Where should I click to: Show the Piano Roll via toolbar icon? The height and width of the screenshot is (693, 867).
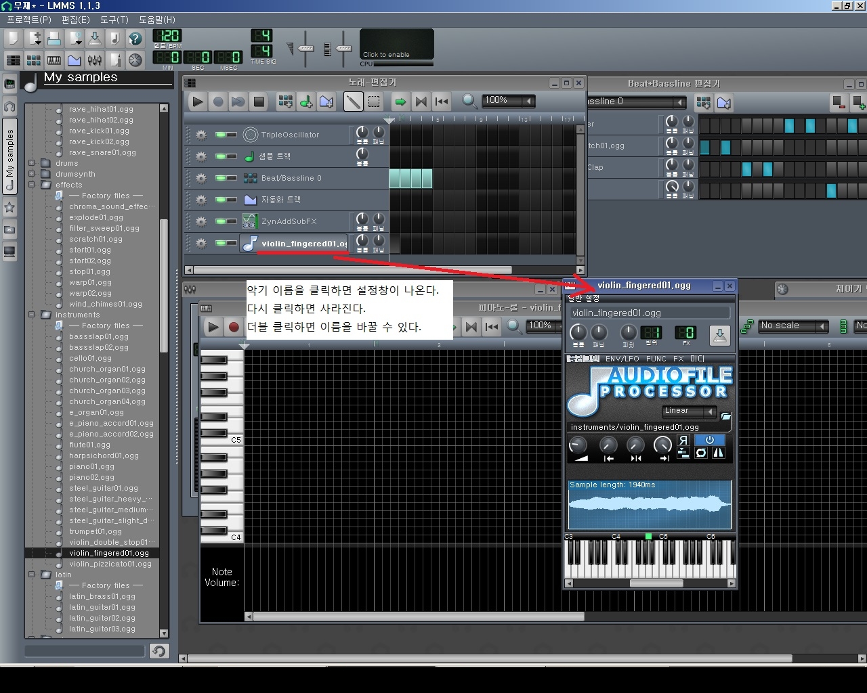coord(54,60)
